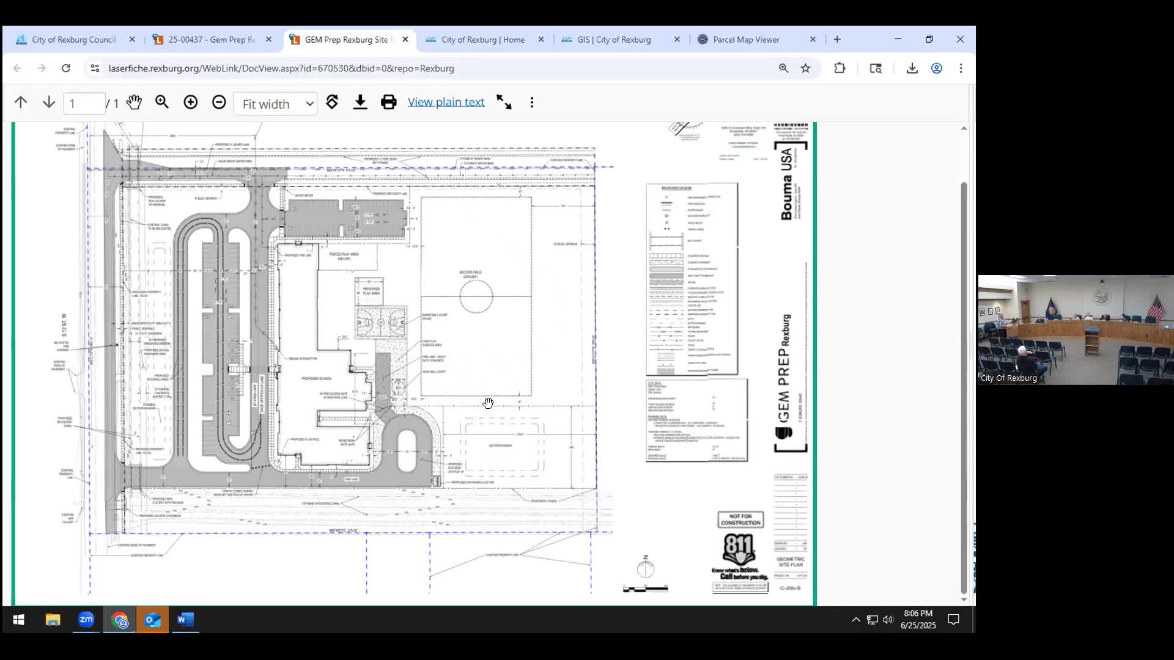Open View plain text link
The image size is (1174, 660).
click(x=446, y=102)
